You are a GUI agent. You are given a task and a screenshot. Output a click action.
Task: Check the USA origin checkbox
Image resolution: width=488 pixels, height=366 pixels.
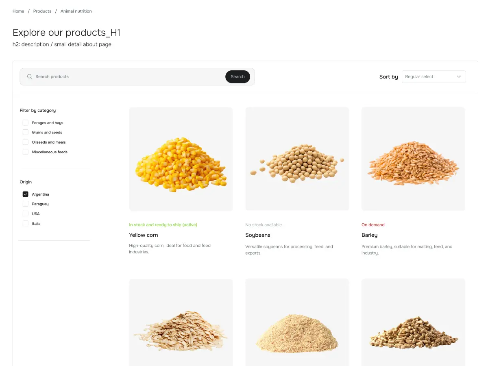click(26, 214)
